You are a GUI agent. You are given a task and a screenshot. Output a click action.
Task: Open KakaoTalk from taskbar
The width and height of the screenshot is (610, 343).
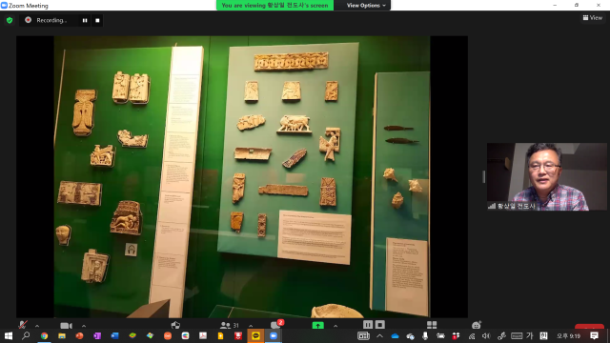click(255, 335)
